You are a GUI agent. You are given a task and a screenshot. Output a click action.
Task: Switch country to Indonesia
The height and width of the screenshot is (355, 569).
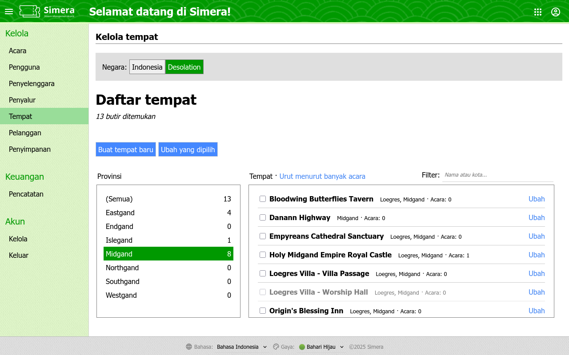pyautogui.click(x=147, y=67)
